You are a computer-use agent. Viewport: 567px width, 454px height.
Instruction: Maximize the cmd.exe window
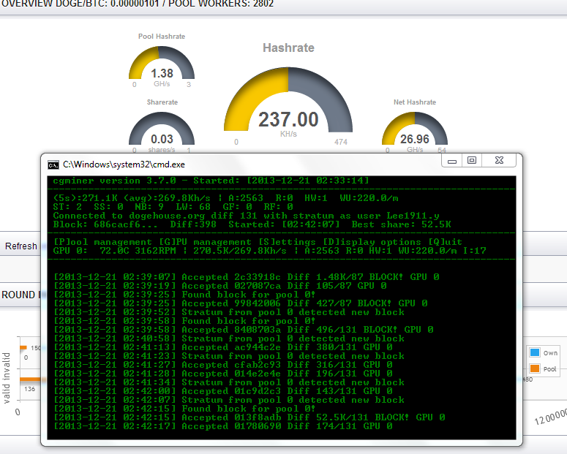(x=472, y=160)
